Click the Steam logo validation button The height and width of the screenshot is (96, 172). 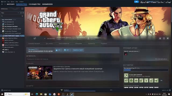click(x=35, y=38)
